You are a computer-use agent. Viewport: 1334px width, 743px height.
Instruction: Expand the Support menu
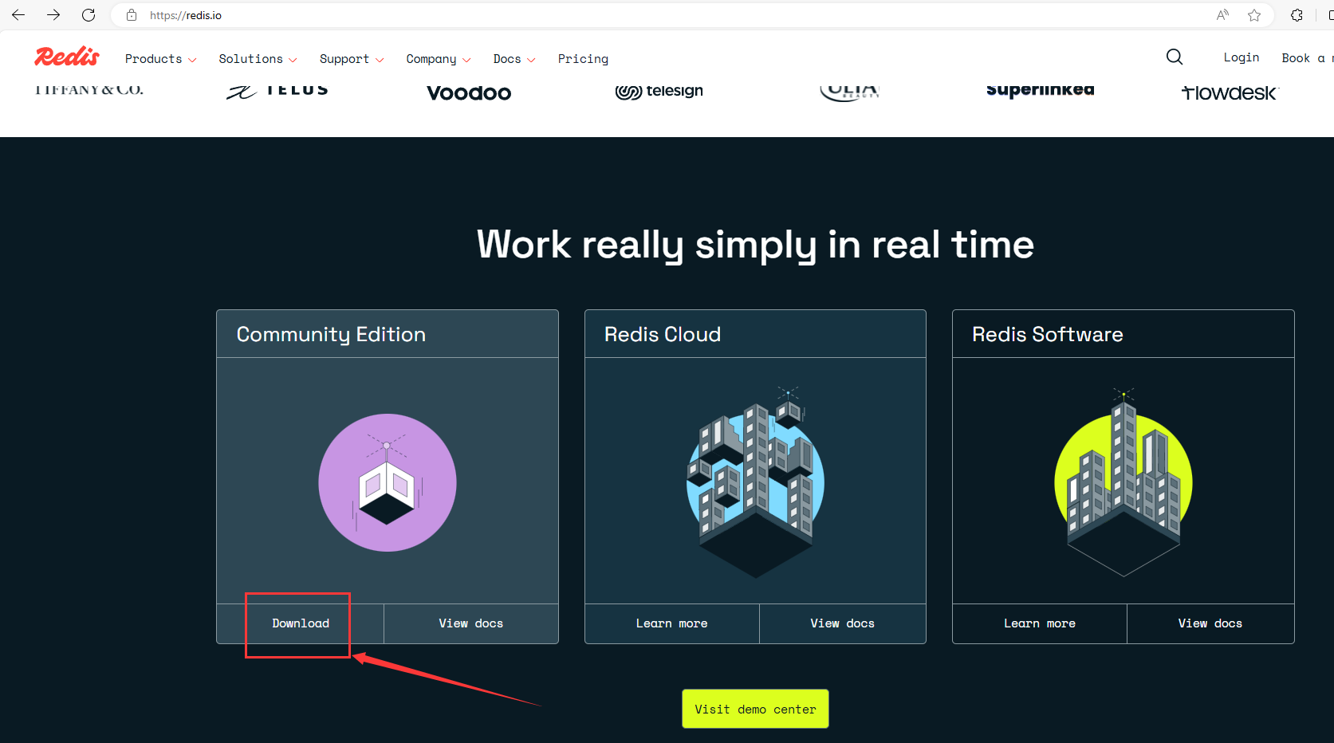352,59
